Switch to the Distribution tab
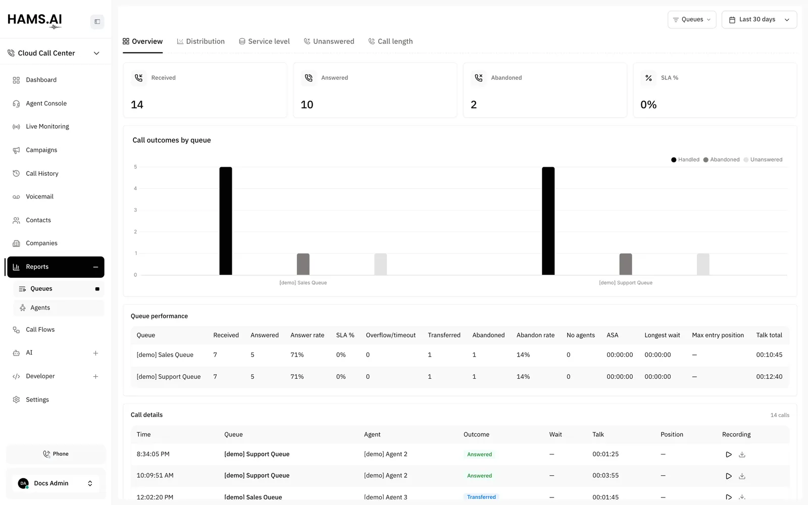 (x=200, y=41)
